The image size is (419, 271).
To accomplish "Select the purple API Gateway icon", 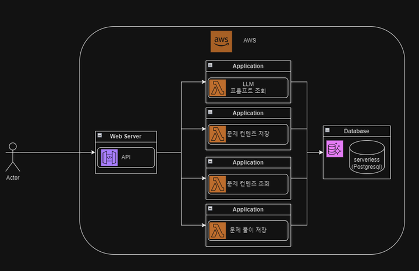I will coord(109,158).
